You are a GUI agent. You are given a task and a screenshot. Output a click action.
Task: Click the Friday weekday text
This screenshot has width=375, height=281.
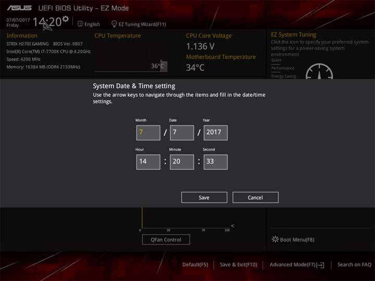pos(12,25)
